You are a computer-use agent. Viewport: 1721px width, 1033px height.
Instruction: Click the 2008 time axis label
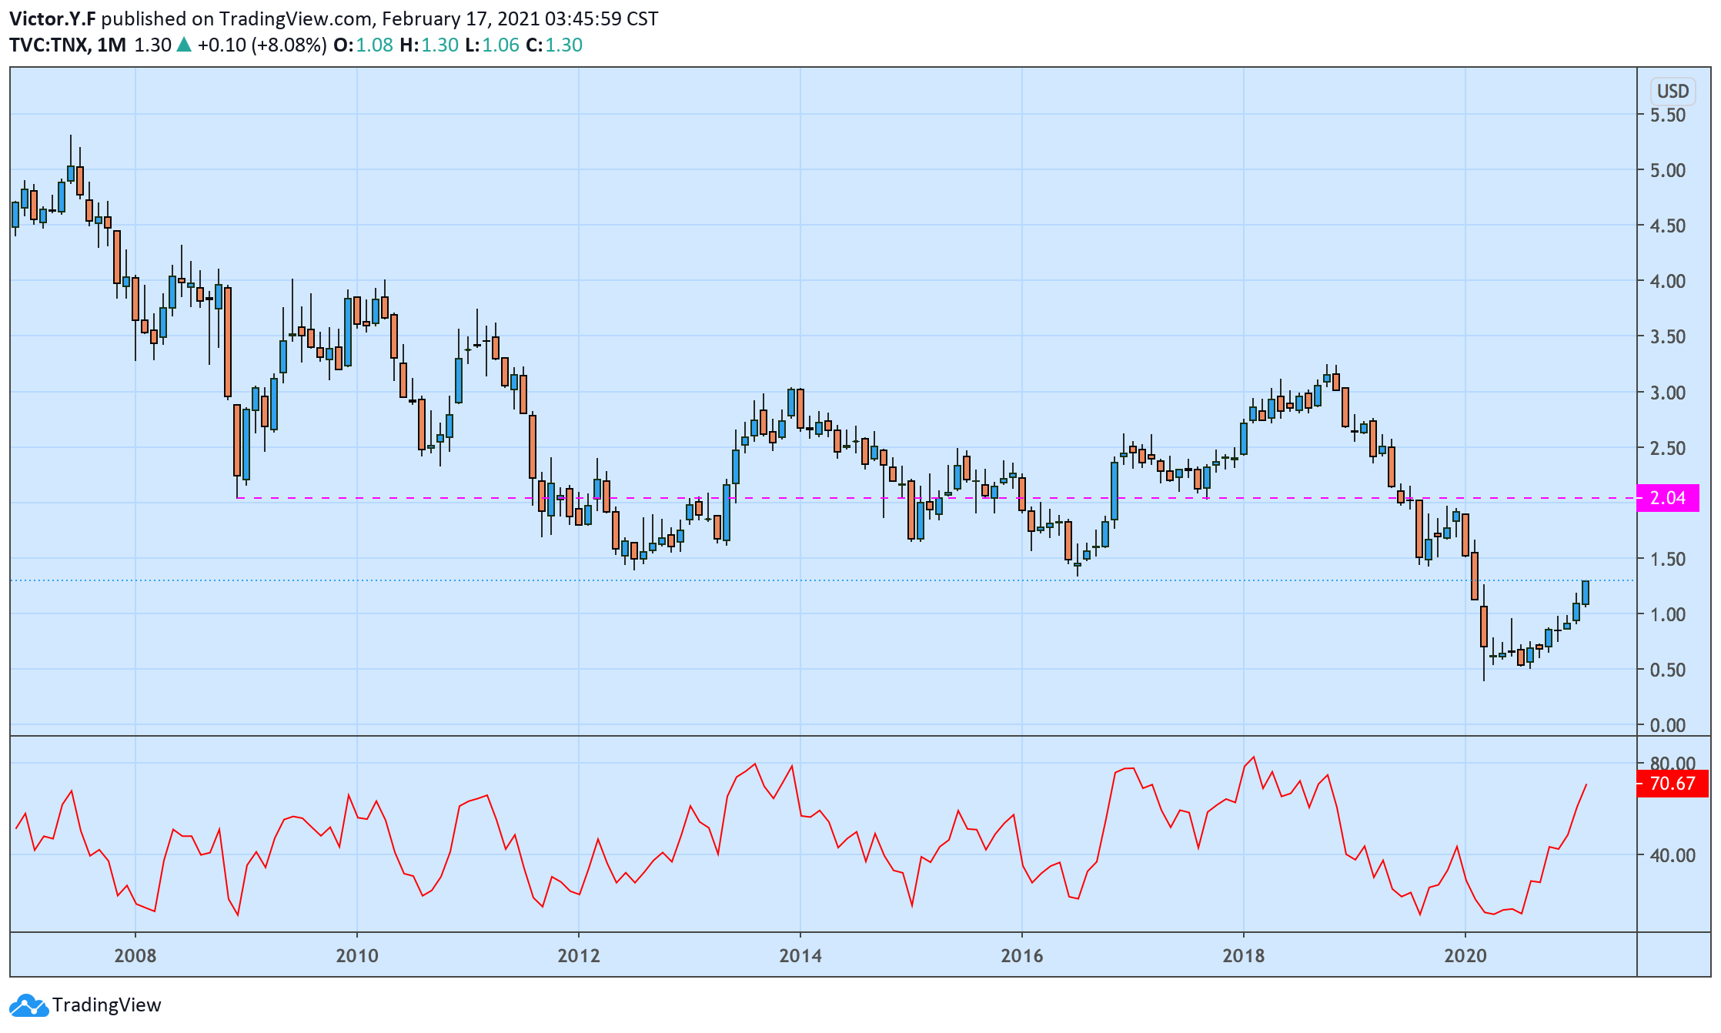click(x=135, y=955)
